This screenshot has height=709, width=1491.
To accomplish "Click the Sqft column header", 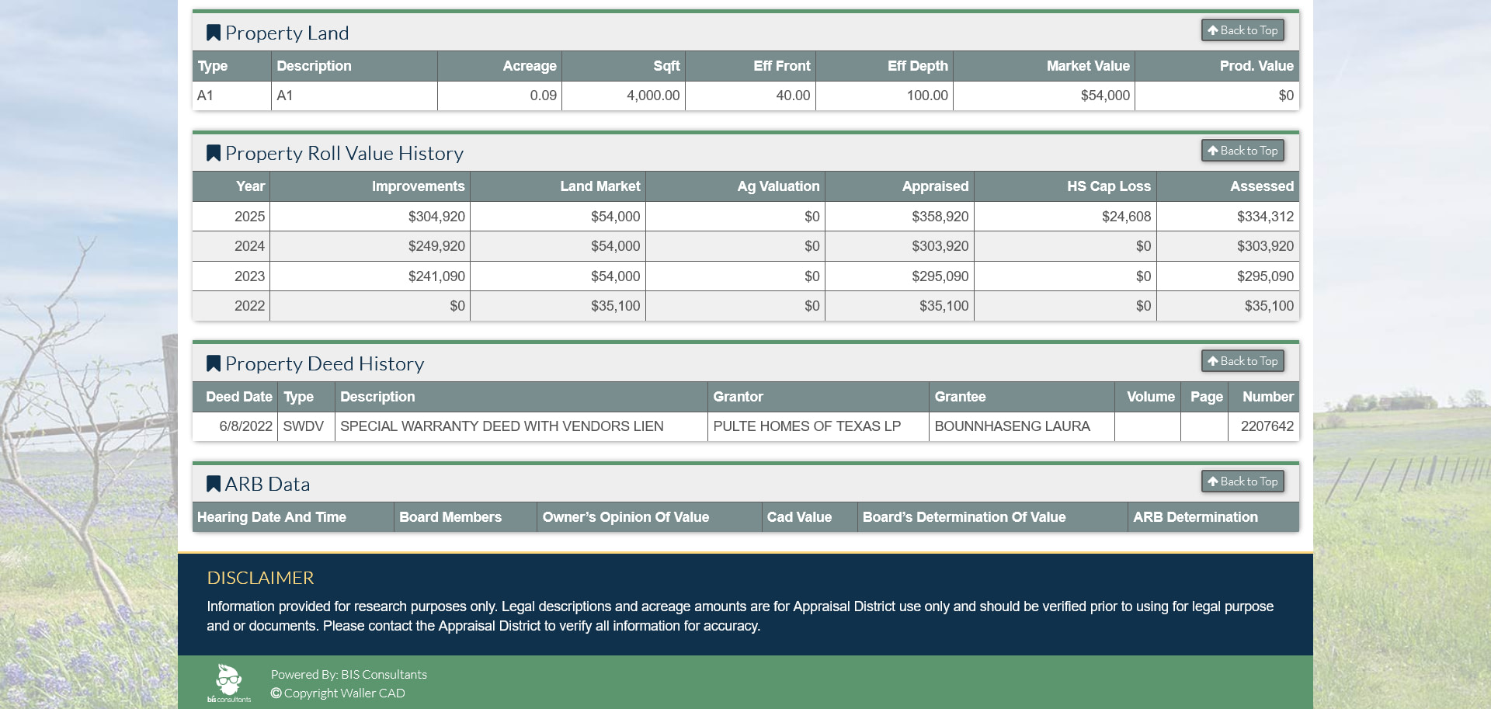I will click(x=624, y=66).
